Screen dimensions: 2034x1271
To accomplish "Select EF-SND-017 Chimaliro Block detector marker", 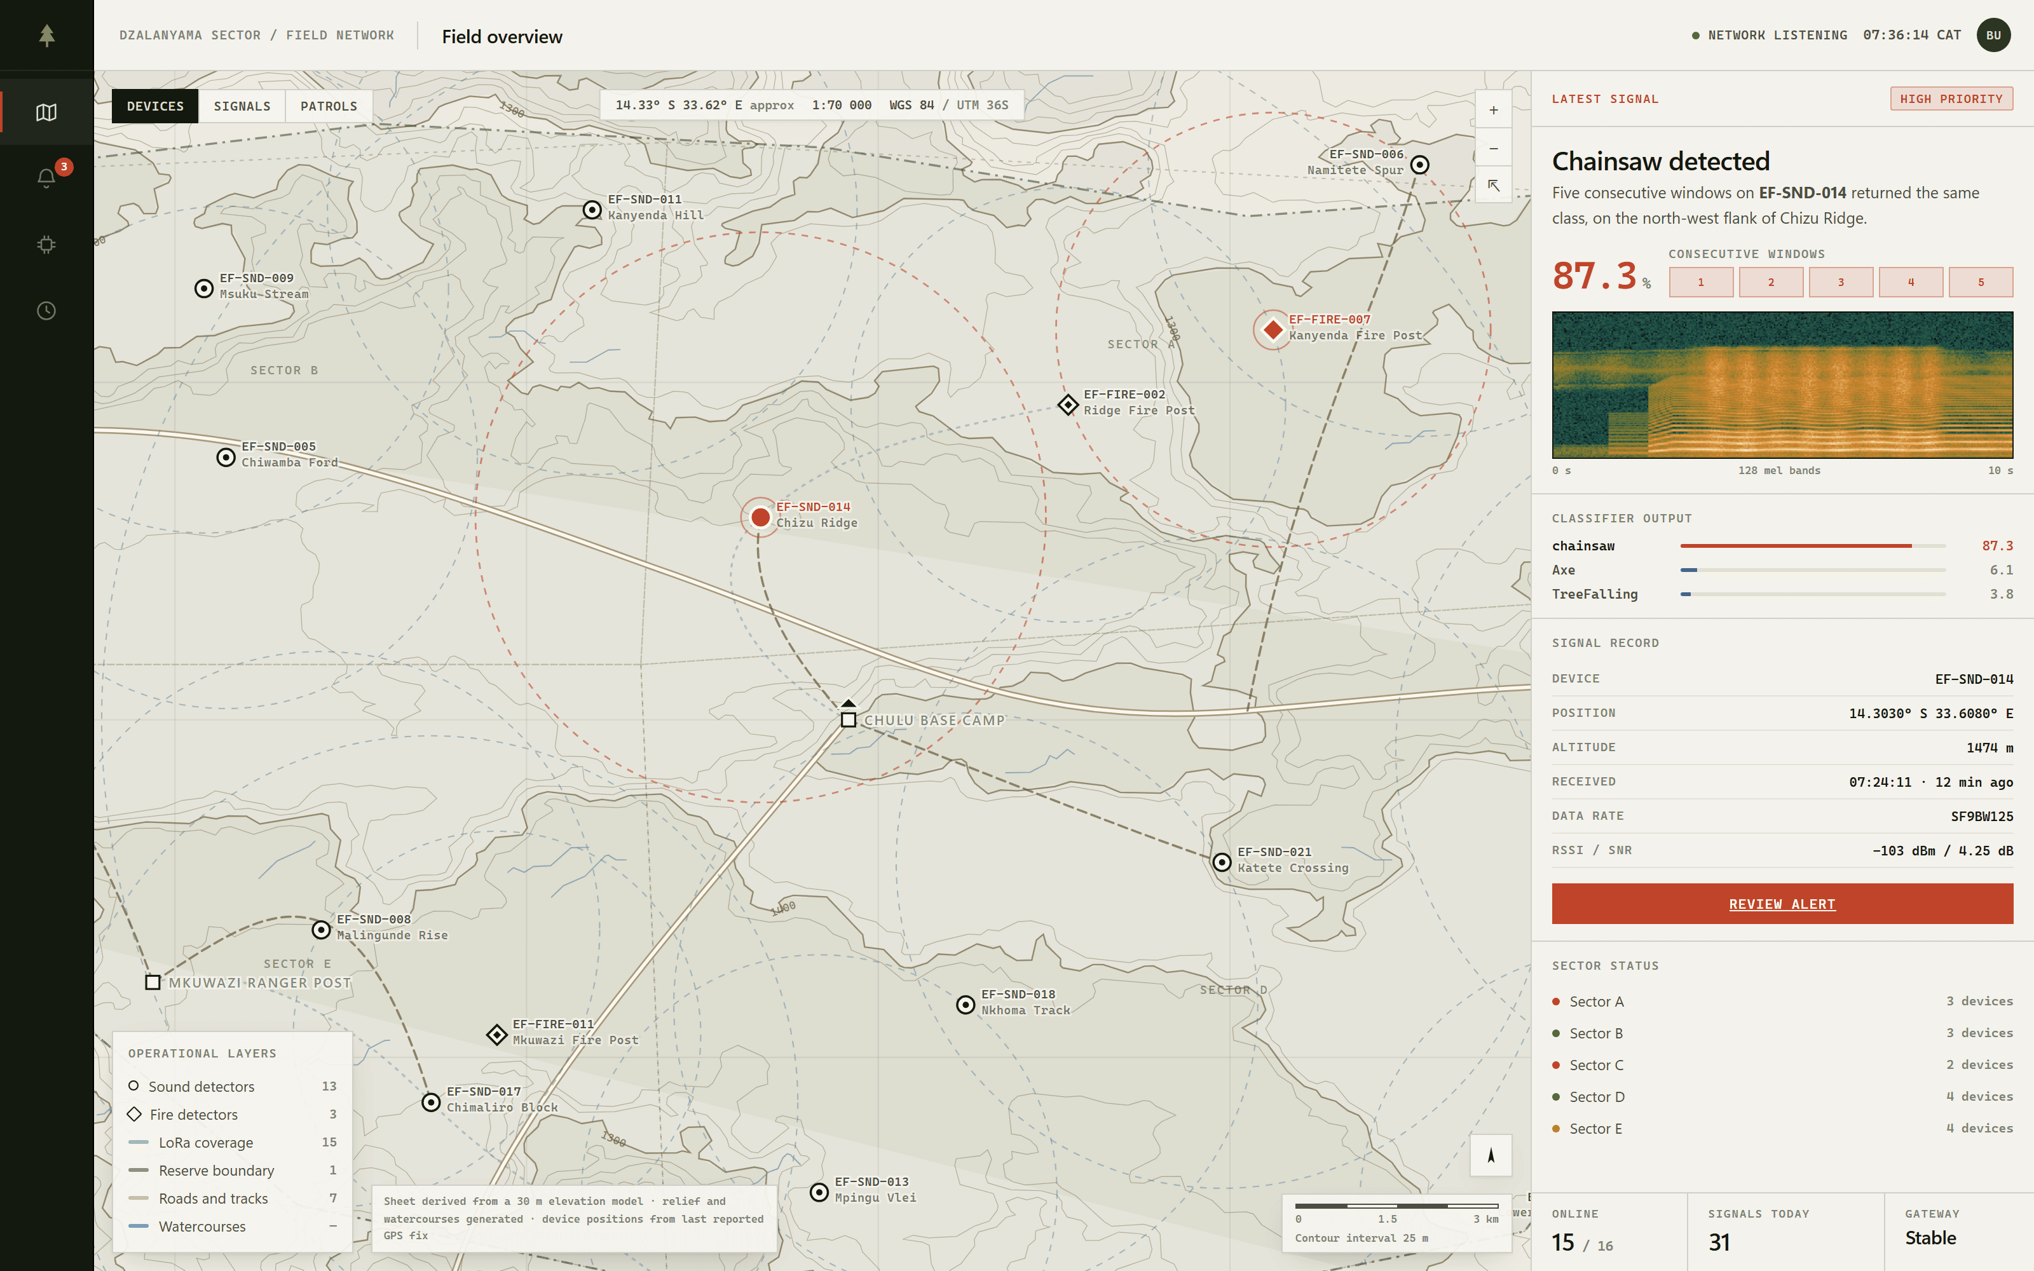I will click(431, 1101).
